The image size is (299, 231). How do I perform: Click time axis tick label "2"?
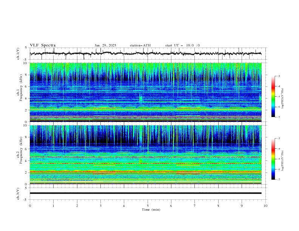(77, 206)
